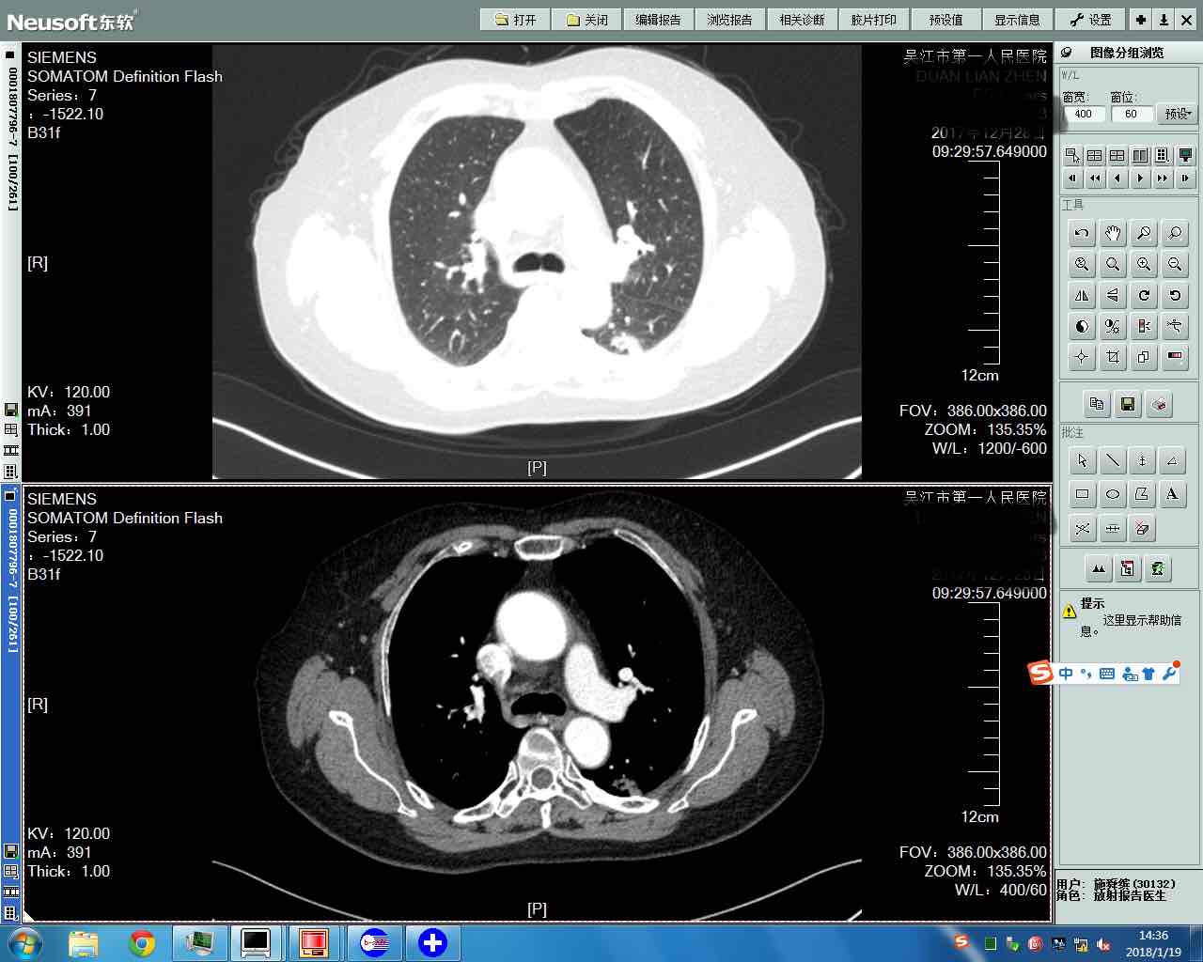Open Chrome from the taskbar

(x=143, y=943)
